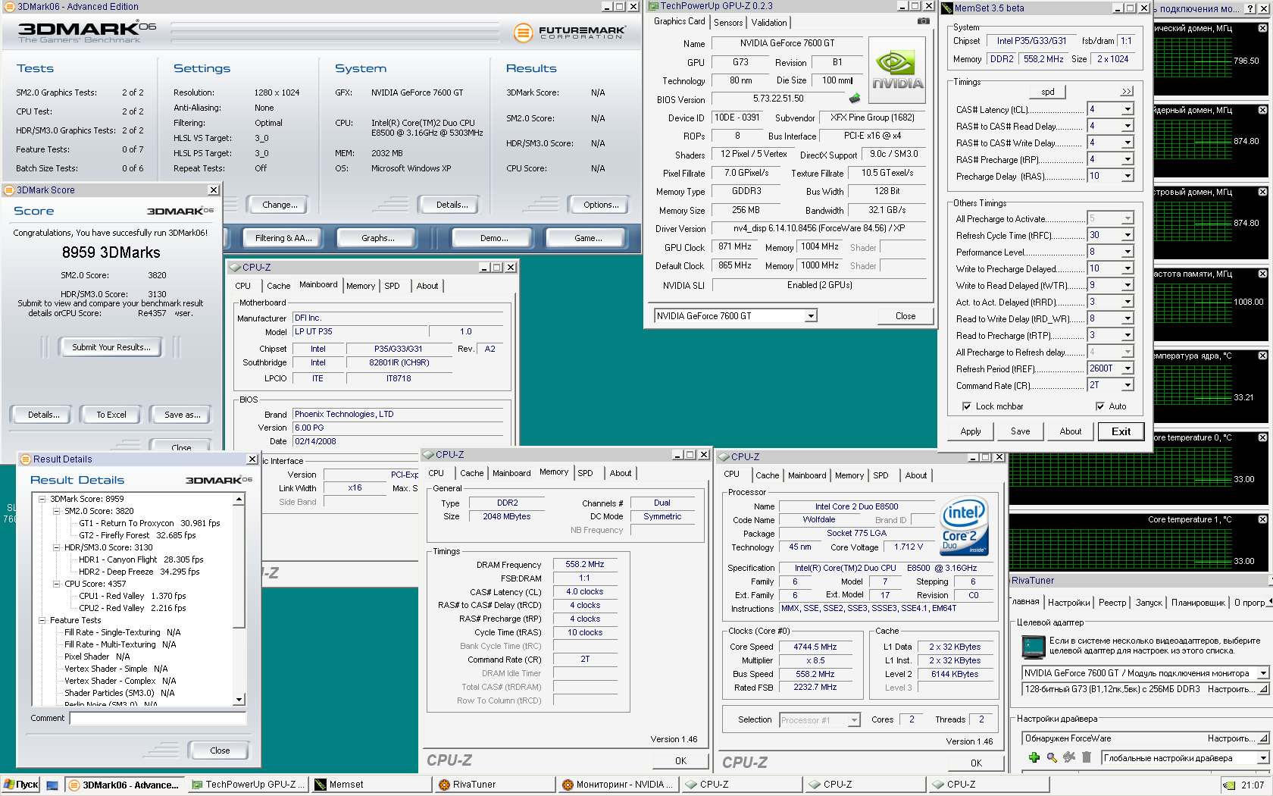Screen dimensions: 1273x796
Task: Collapse the SM2.0 Score 3820 tree node
Action: 57,511
